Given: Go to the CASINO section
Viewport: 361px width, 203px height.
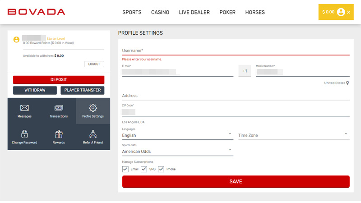Looking at the screenshot, I should pyautogui.click(x=160, y=12).
